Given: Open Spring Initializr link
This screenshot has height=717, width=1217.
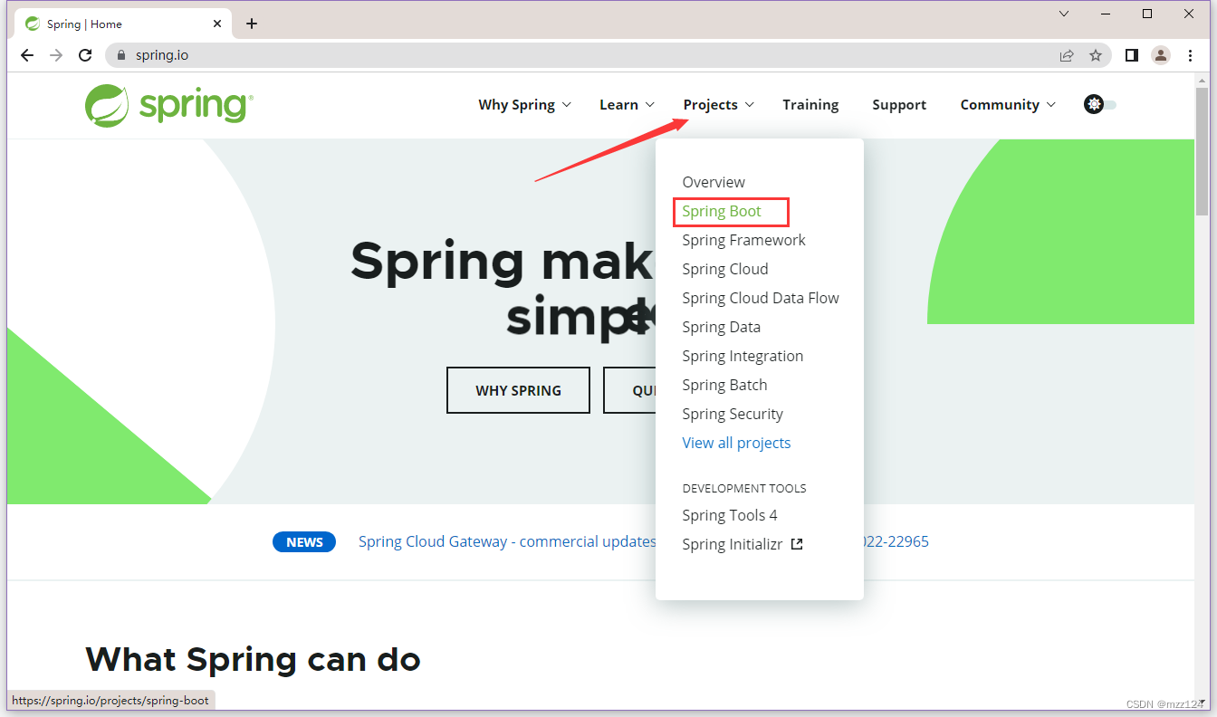Looking at the screenshot, I should click(733, 544).
